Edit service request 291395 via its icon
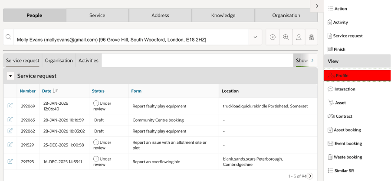Viewport: 391px width, 181px height. pos(10,162)
